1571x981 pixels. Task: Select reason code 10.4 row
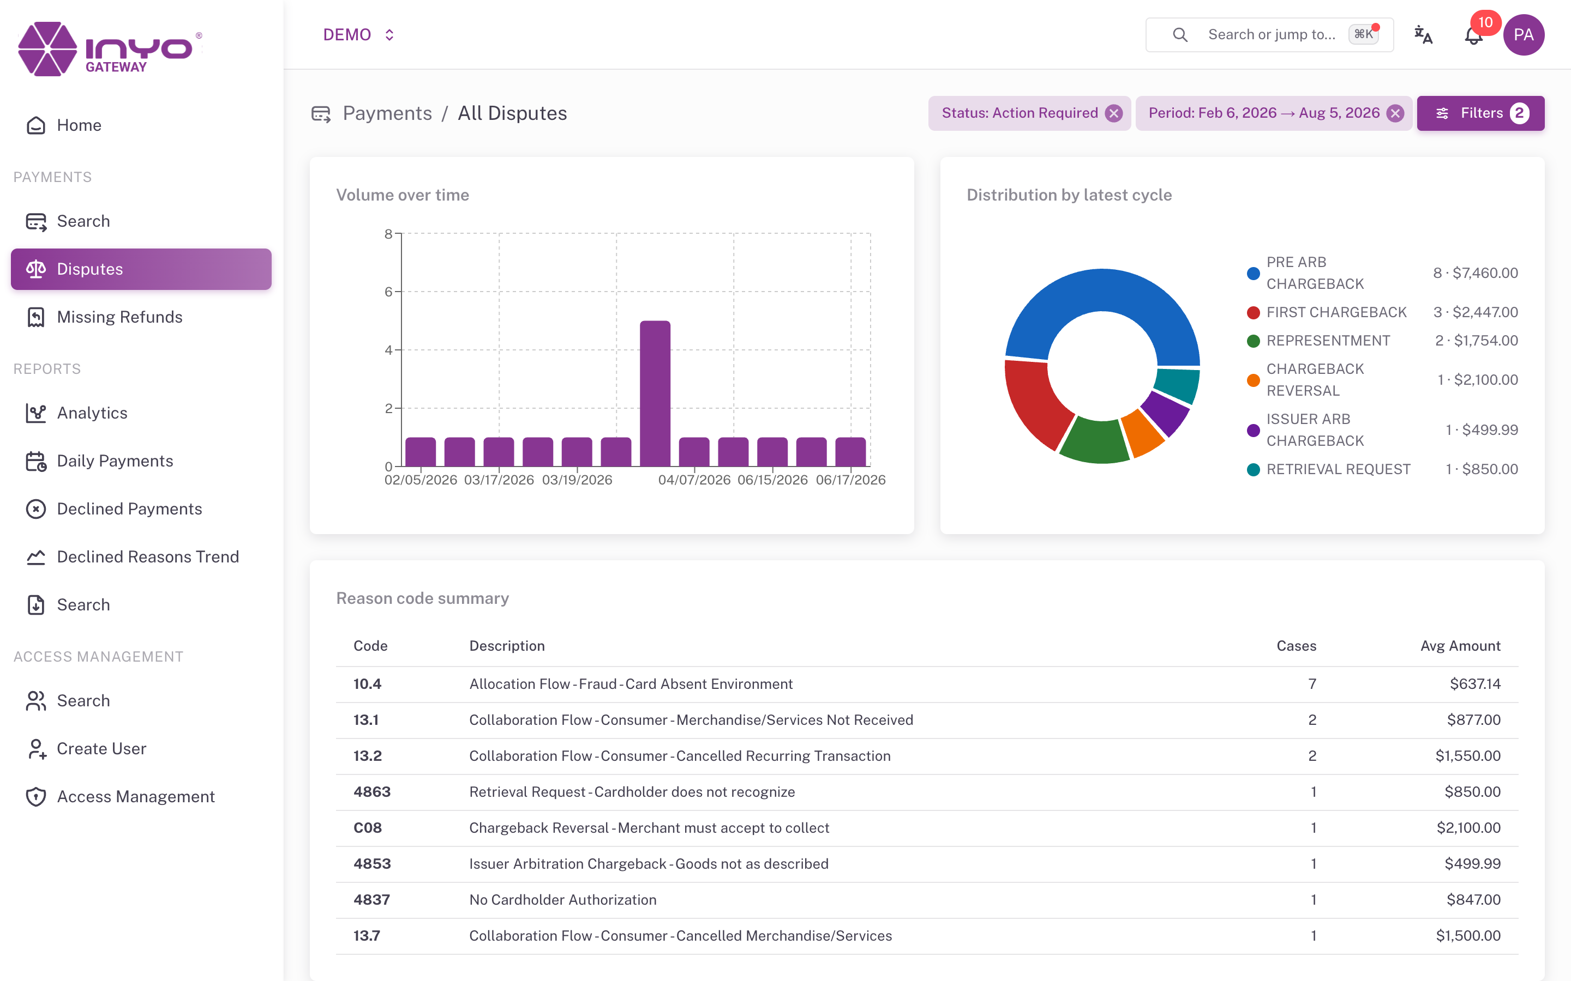click(x=927, y=685)
